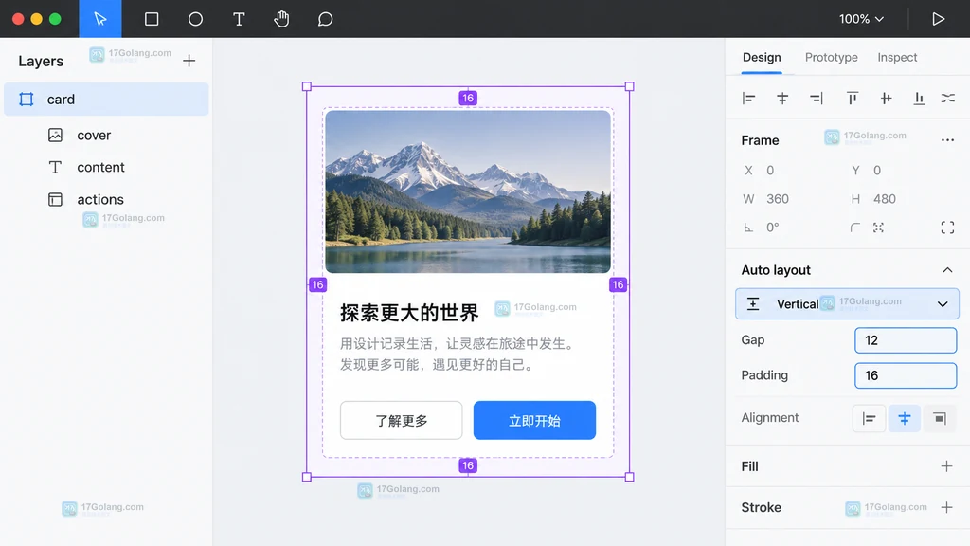Edit the Gap value 12

click(x=906, y=340)
